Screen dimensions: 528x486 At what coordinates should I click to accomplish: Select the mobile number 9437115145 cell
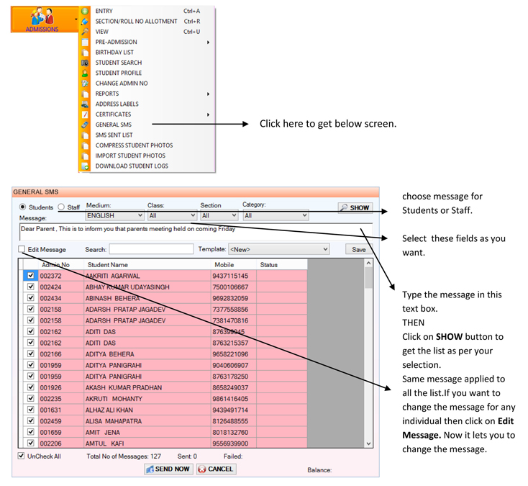[x=234, y=276]
